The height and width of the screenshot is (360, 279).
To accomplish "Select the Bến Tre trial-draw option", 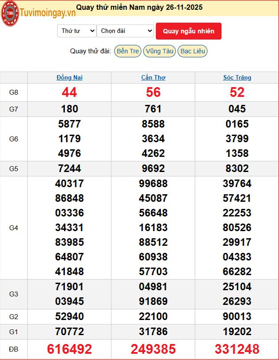I will [128, 51].
